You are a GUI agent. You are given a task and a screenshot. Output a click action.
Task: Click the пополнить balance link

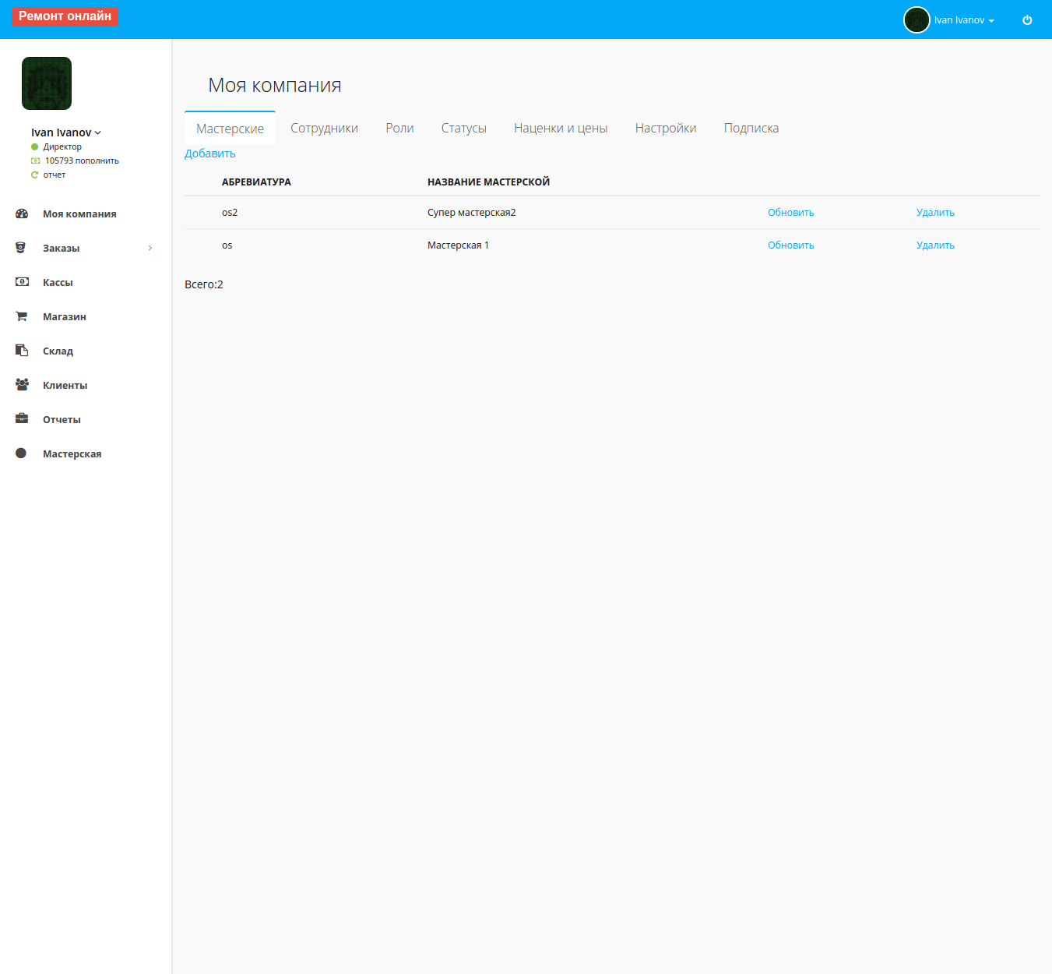click(x=97, y=161)
